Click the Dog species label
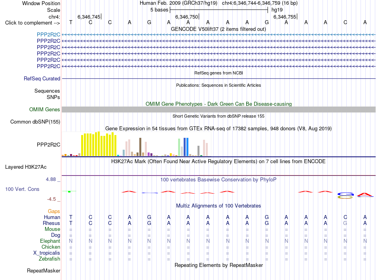 55,235
